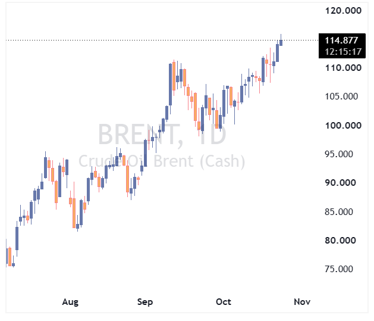The width and height of the screenshot is (374, 321).
Task: Click the tall blue candle near 110 in September
Action: click(x=170, y=85)
